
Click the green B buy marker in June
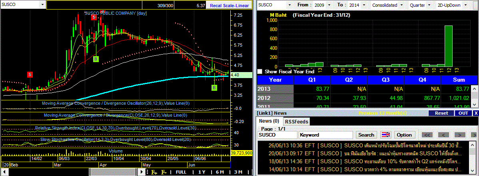[214, 88]
